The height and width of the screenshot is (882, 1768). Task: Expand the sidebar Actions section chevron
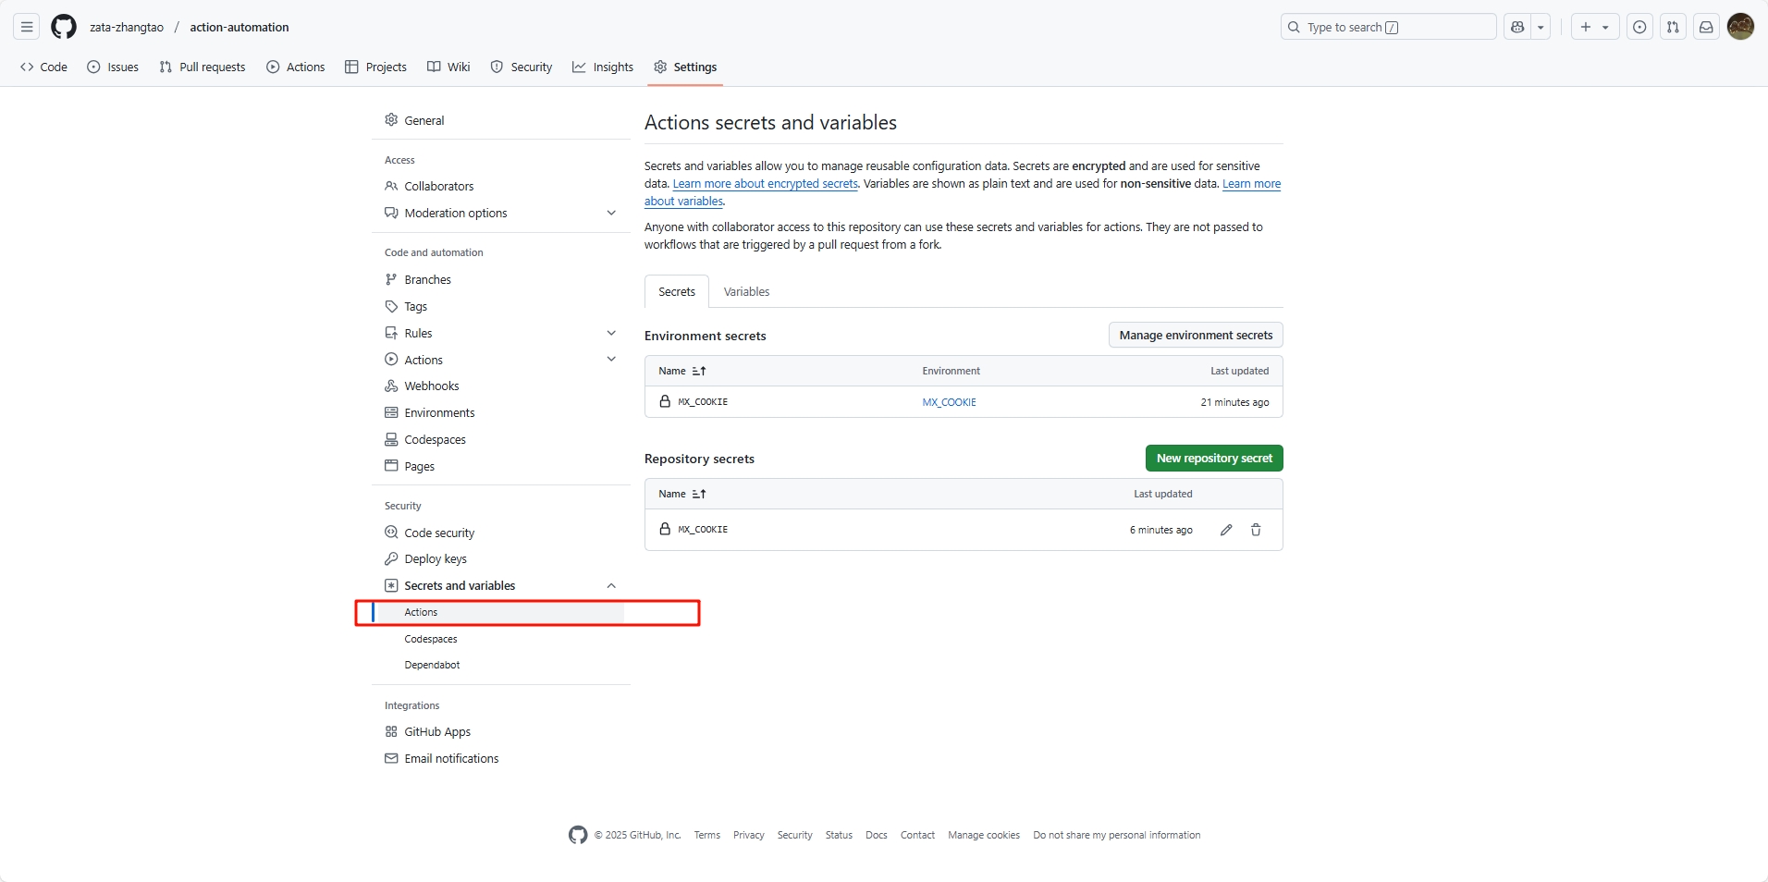click(611, 360)
